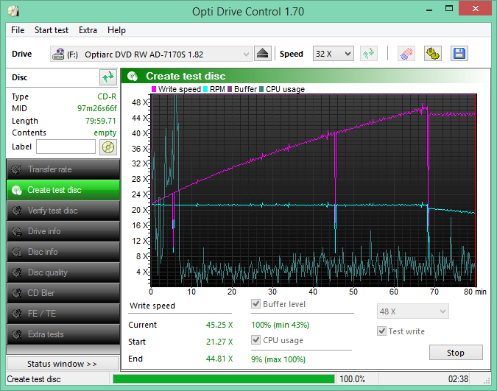Toggle the Test write checkbox

(x=381, y=331)
